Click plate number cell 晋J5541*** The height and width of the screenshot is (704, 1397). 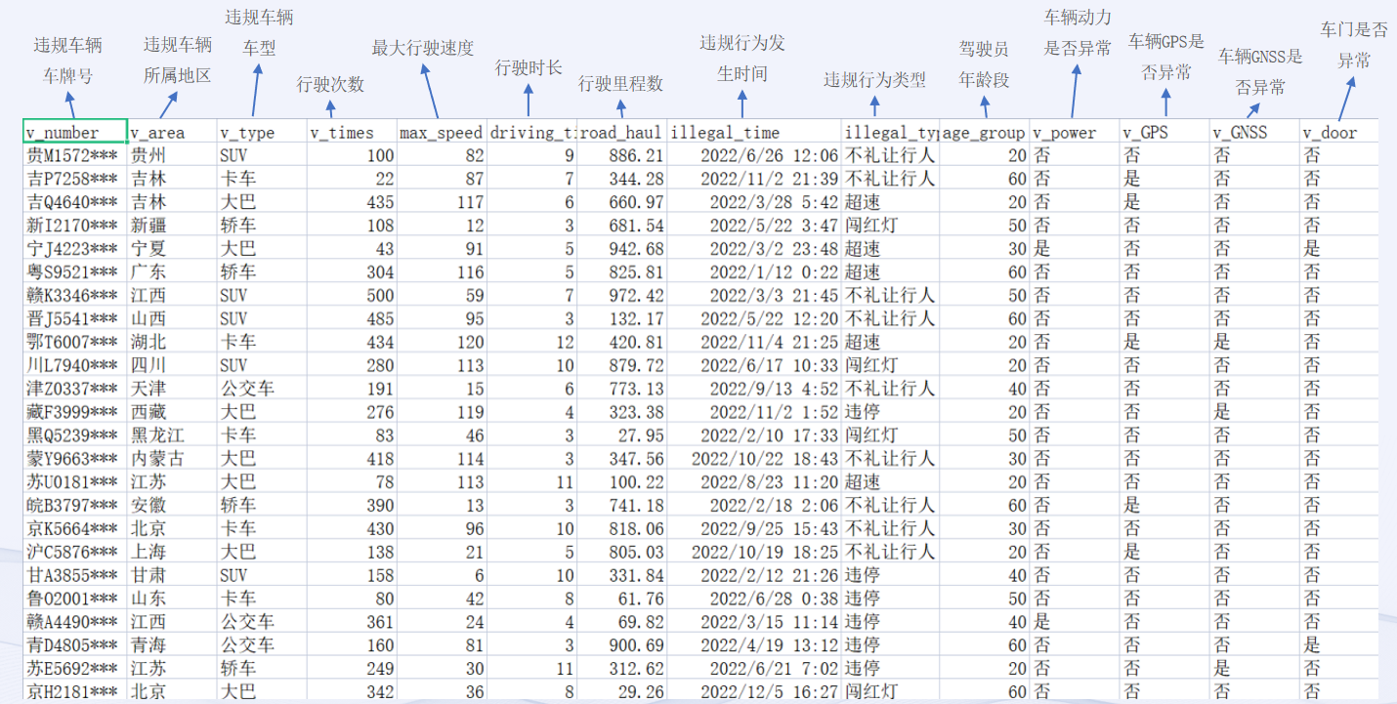coord(75,318)
